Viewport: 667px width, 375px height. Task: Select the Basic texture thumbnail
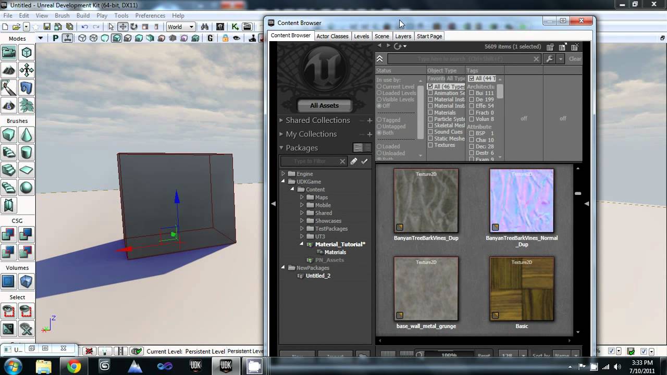coord(522,289)
